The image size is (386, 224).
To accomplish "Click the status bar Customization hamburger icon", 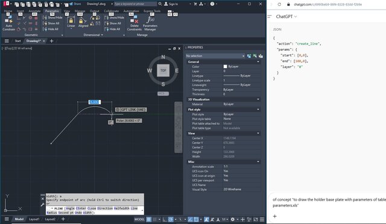I will coord(262,219).
